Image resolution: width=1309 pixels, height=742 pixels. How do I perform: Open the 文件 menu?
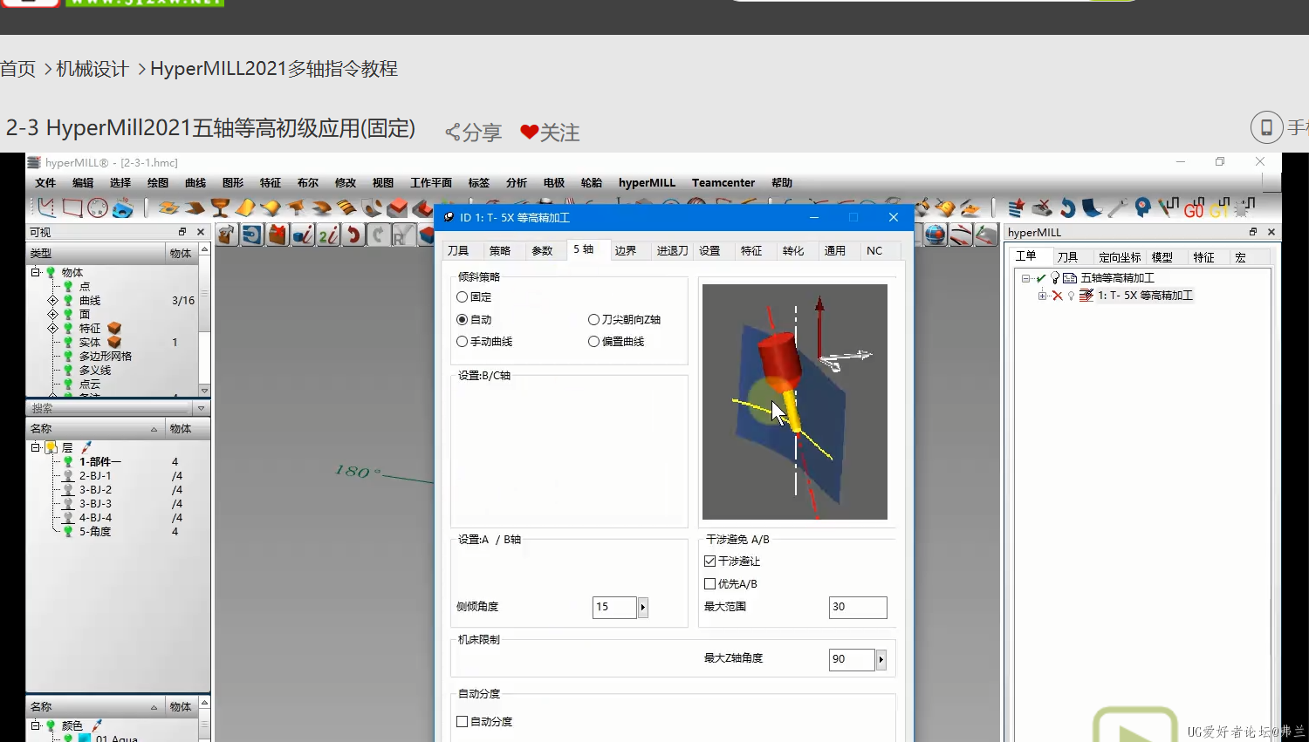point(45,183)
